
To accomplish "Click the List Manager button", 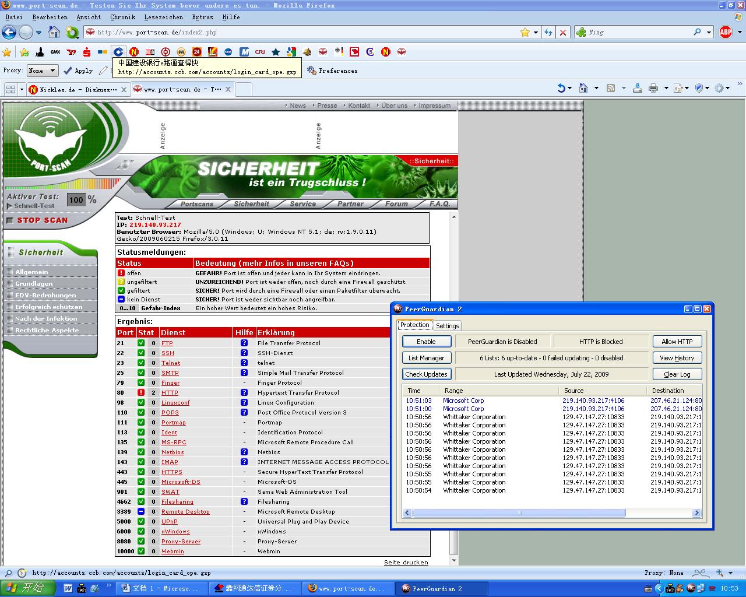I will coord(426,358).
